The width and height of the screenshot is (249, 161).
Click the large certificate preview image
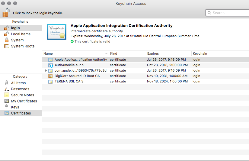click(x=56, y=32)
